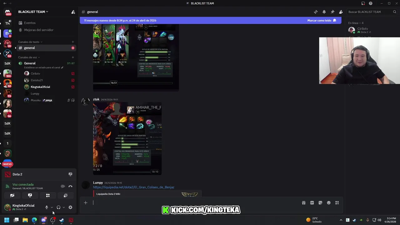Add a voice channel with plus icon
The width and height of the screenshot is (400, 225).
pyautogui.click(x=73, y=57)
